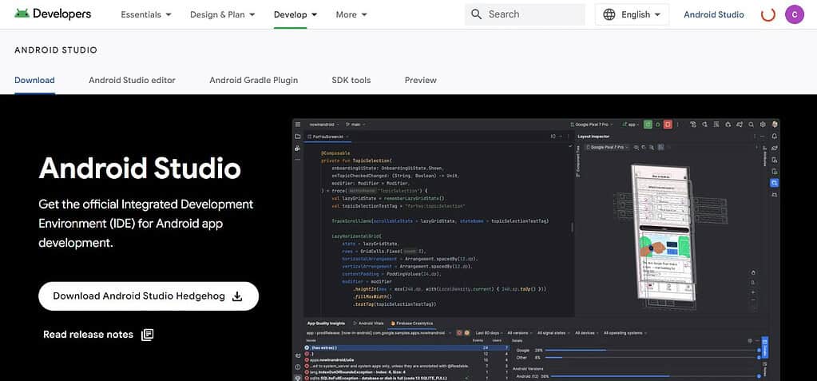Open the Last 60 days filter dropdown

point(488,332)
